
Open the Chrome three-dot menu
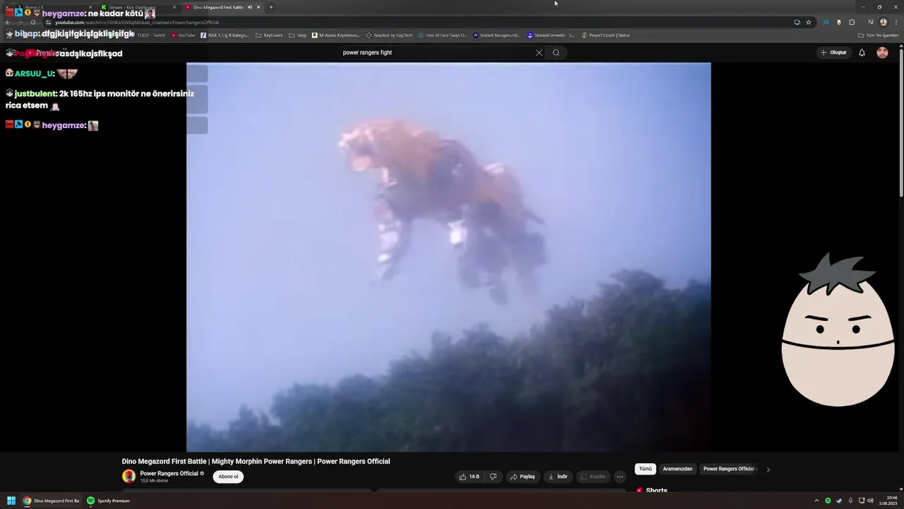[x=896, y=22]
